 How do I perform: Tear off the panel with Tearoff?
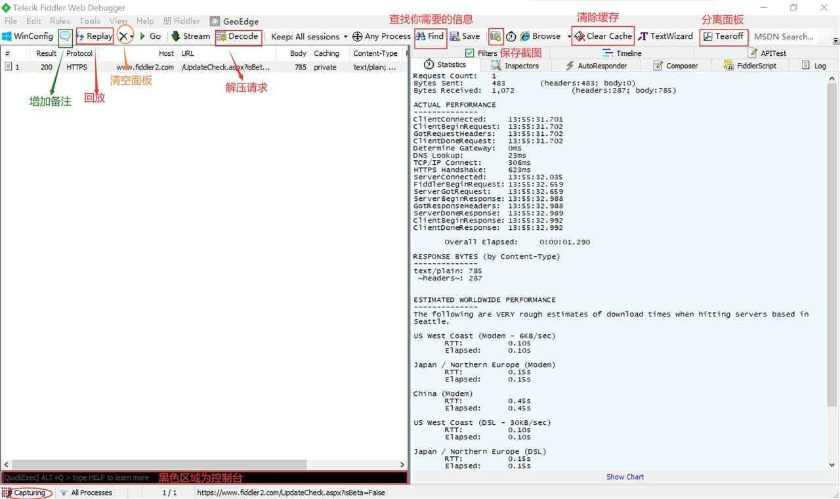[723, 36]
